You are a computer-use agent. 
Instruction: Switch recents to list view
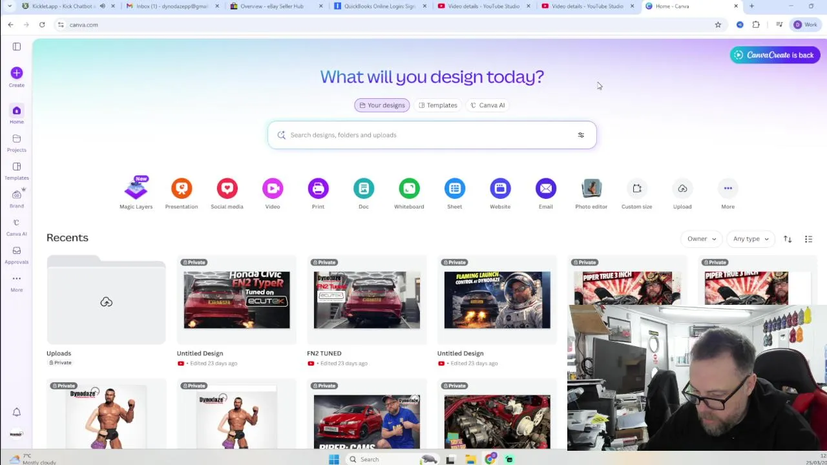tap(808, 239)
